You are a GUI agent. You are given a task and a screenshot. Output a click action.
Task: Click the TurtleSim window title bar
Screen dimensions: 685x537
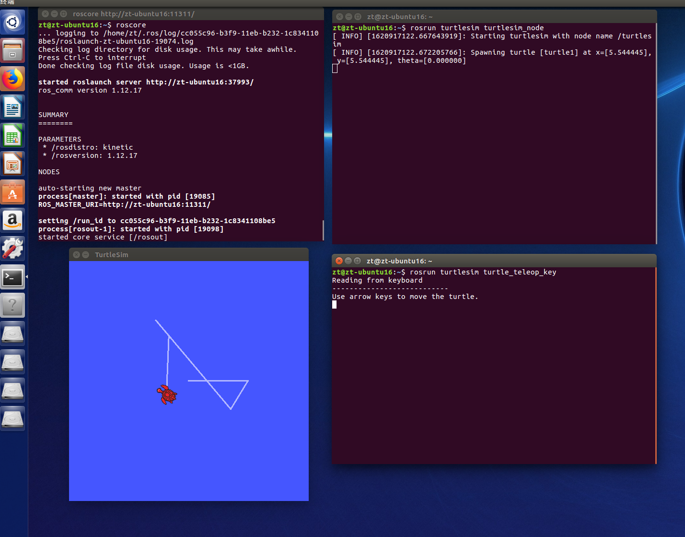[189, 255]
